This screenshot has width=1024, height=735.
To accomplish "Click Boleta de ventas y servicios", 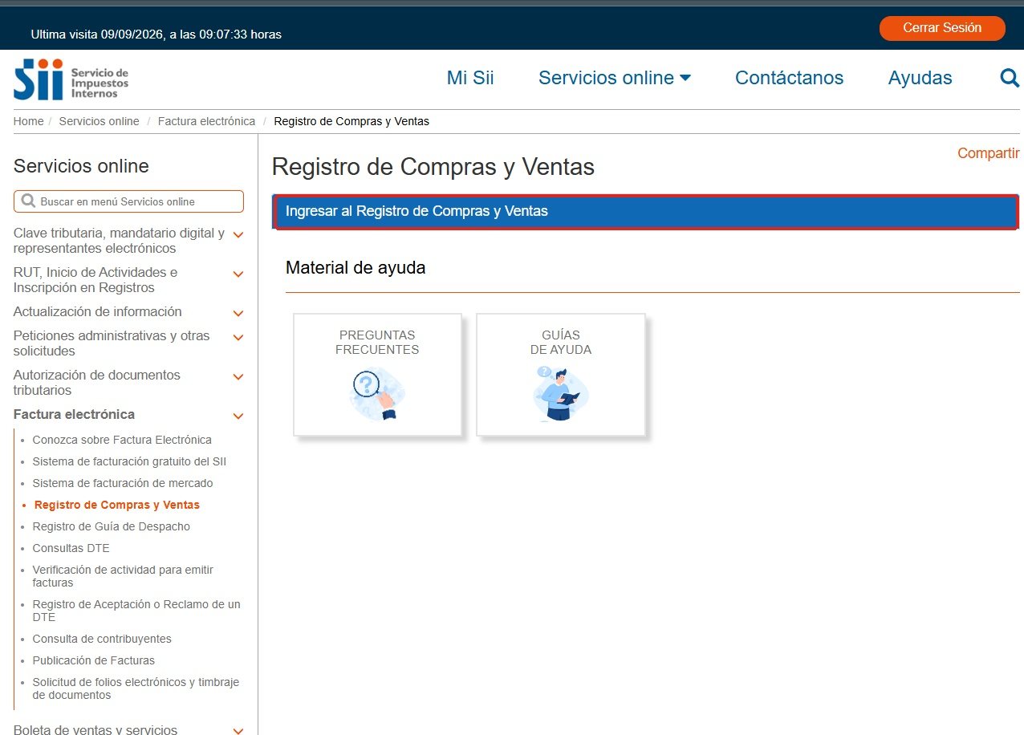I will (95, 729).
